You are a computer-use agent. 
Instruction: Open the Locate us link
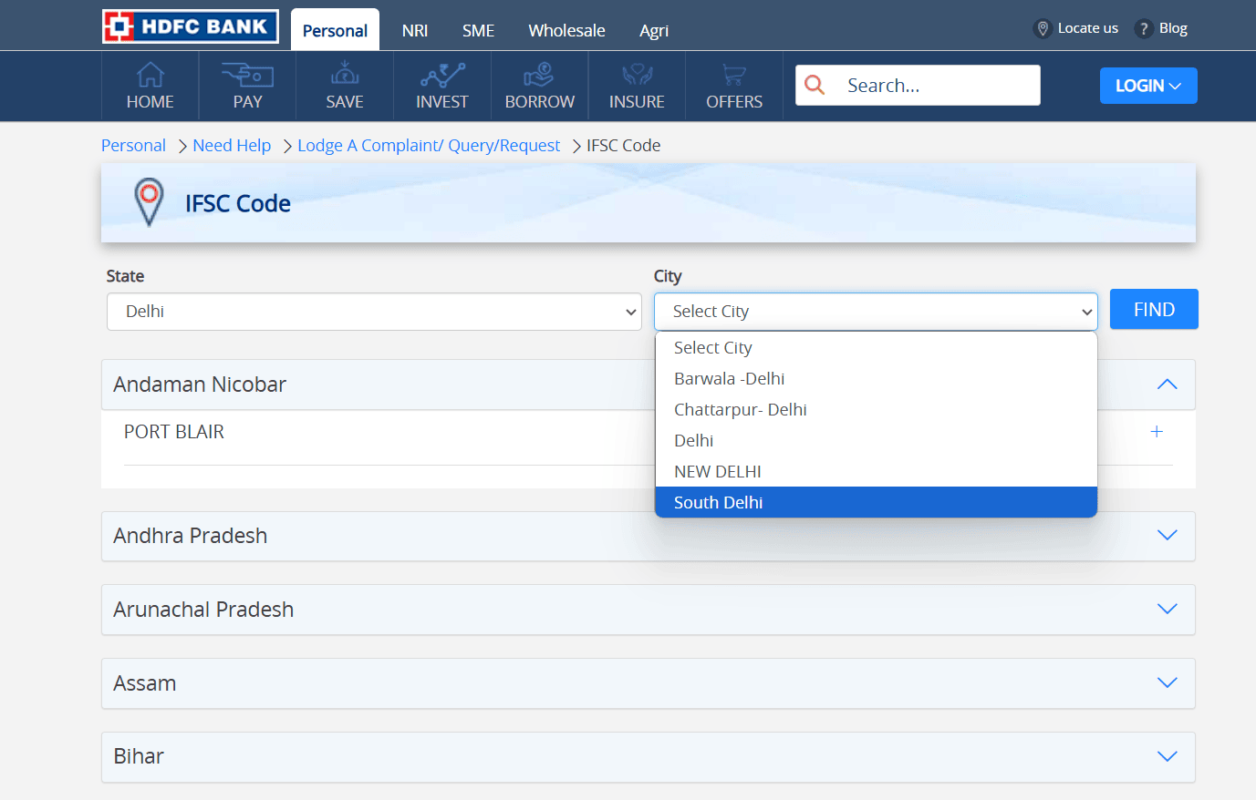1087,28
